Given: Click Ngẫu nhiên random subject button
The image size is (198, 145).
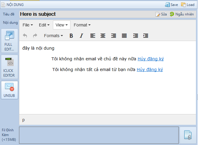Looking at the screenshot, I should point(182,14).
